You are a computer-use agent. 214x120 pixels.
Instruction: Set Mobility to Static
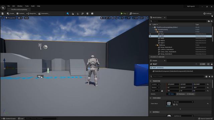pos(171,94)
